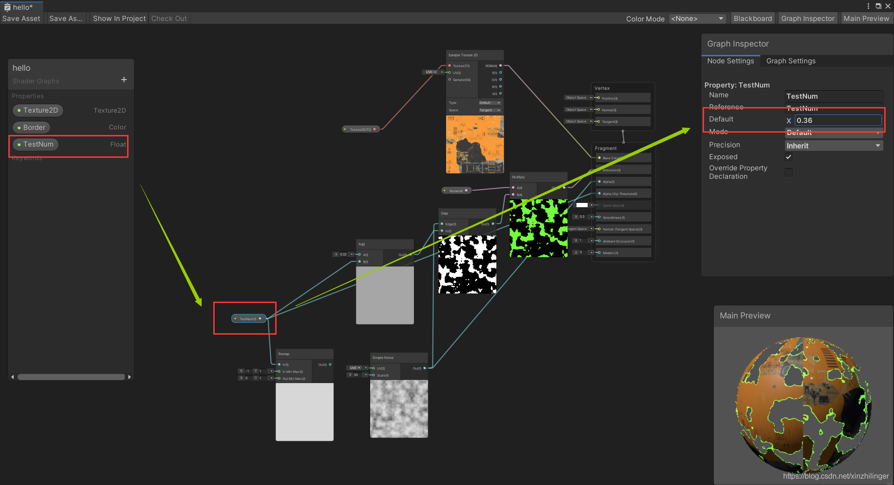Toggle the Blackboard panel visibility

tap(752, 19)
